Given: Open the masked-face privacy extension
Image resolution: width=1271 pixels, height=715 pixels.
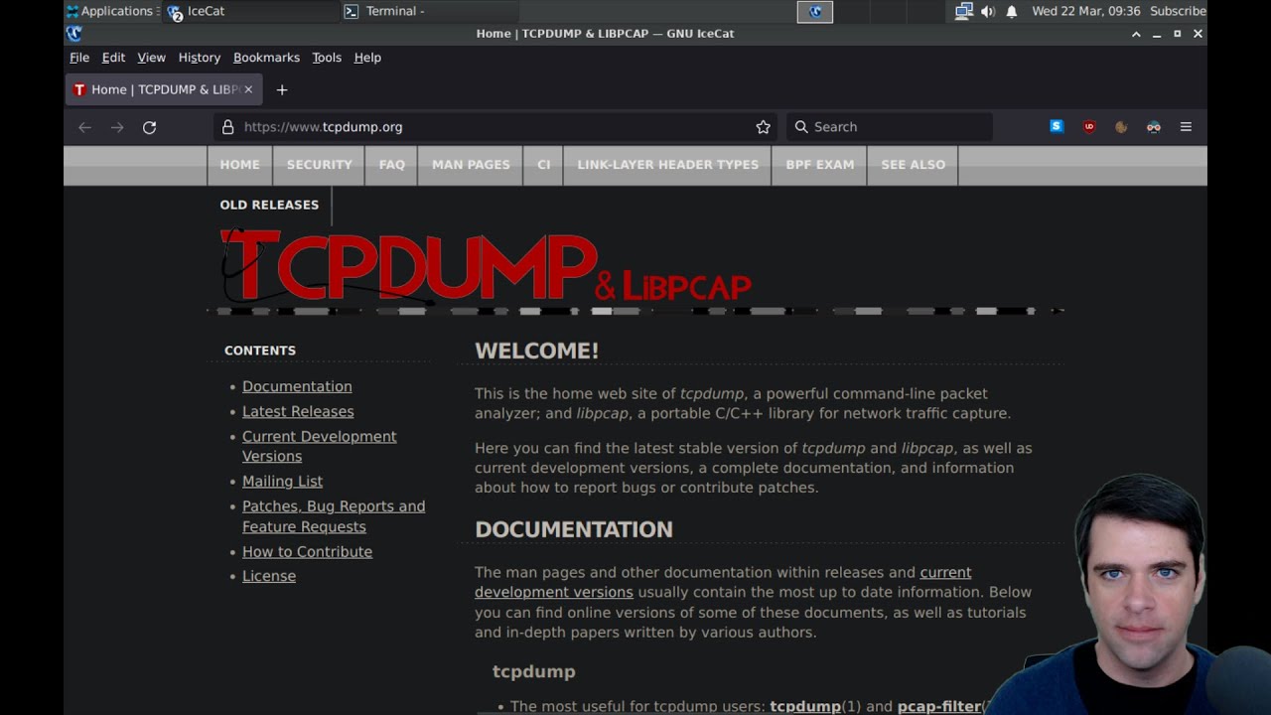Looking at the screenshot, I should pos(1153,127).
